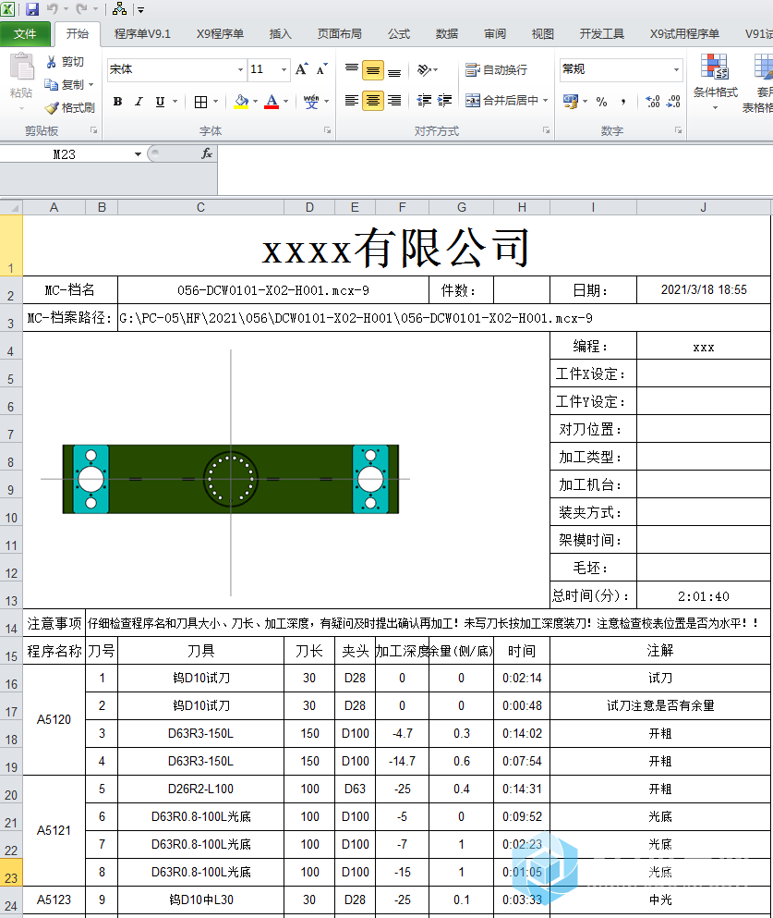Screen dimensions: 773x918
Task: Apply percent style
Action: 601,102
